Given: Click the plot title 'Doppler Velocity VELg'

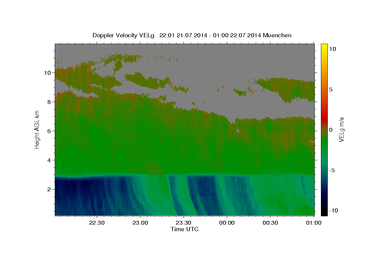Looking at the screenshot, I should pyautogui.click(x=124, y=35).
